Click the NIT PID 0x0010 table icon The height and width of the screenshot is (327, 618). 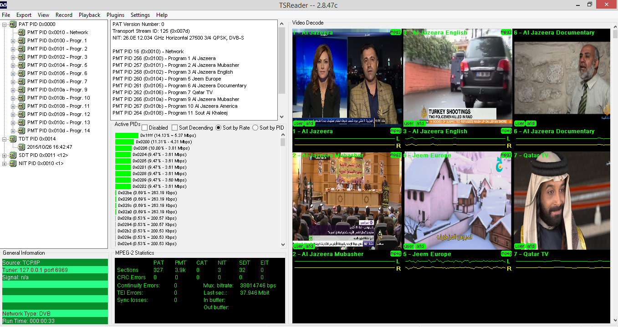point(12,163)
